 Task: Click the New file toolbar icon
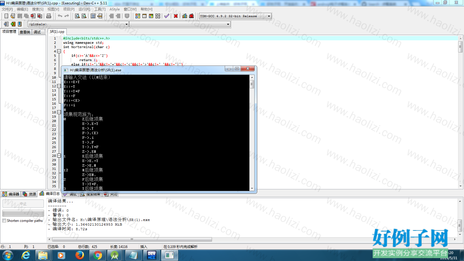pos(6,16)
